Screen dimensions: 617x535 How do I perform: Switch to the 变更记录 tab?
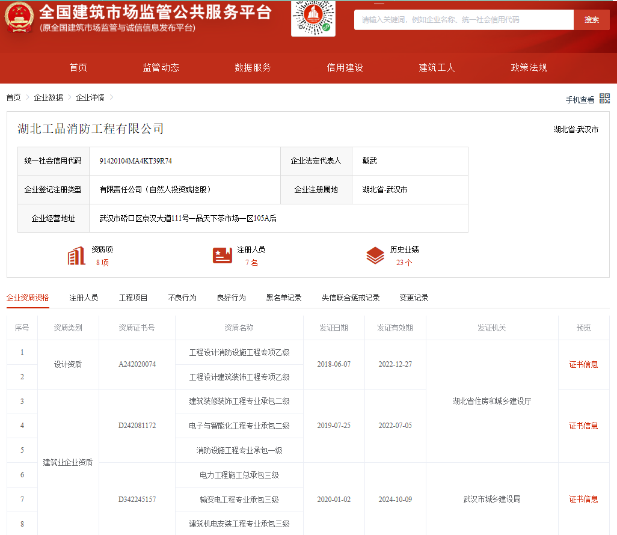414,298
